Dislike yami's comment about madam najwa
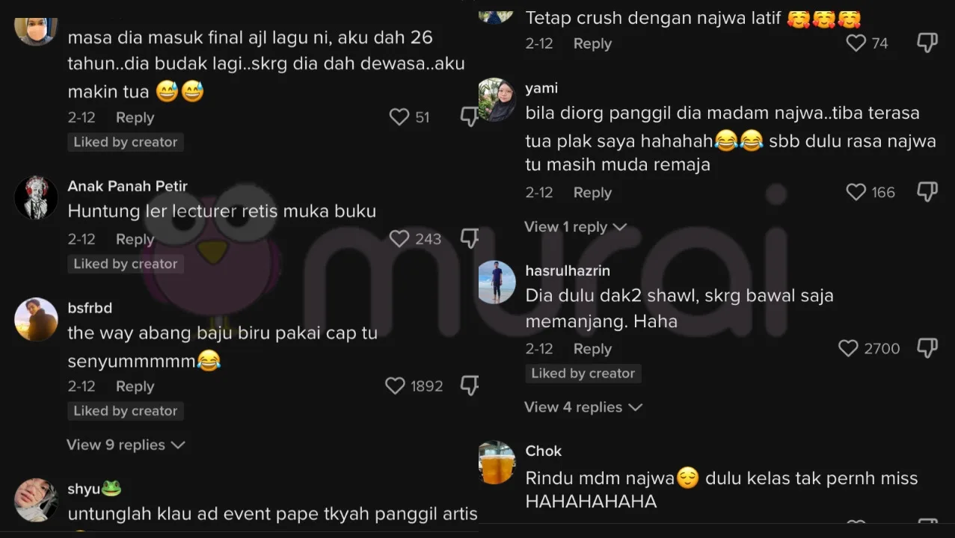Viewport: 955px width, 538px height. [x=927, y=193]
